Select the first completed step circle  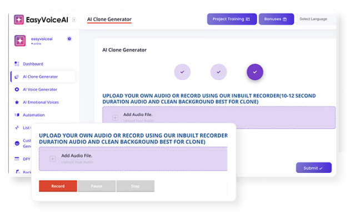coord(182,72)
